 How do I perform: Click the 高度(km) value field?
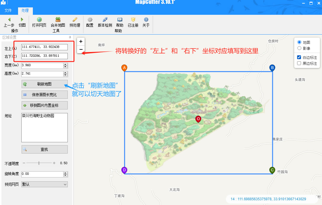[42, 74]
